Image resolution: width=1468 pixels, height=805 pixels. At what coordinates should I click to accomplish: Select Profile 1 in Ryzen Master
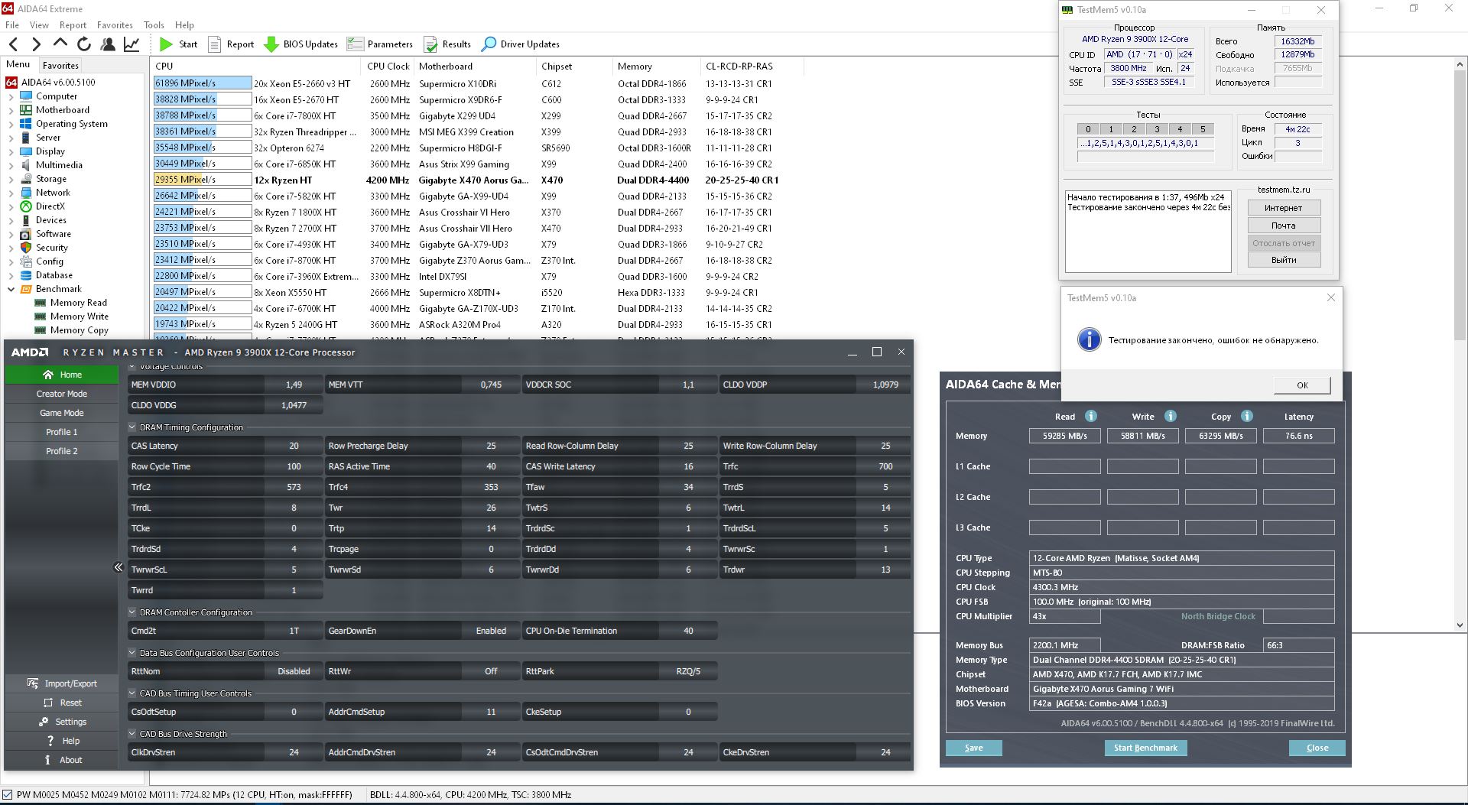click(x=62, y=432)
